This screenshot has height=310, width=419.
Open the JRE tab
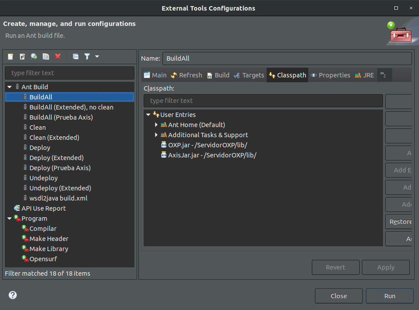pyautogui.click(x=364, y=75)
